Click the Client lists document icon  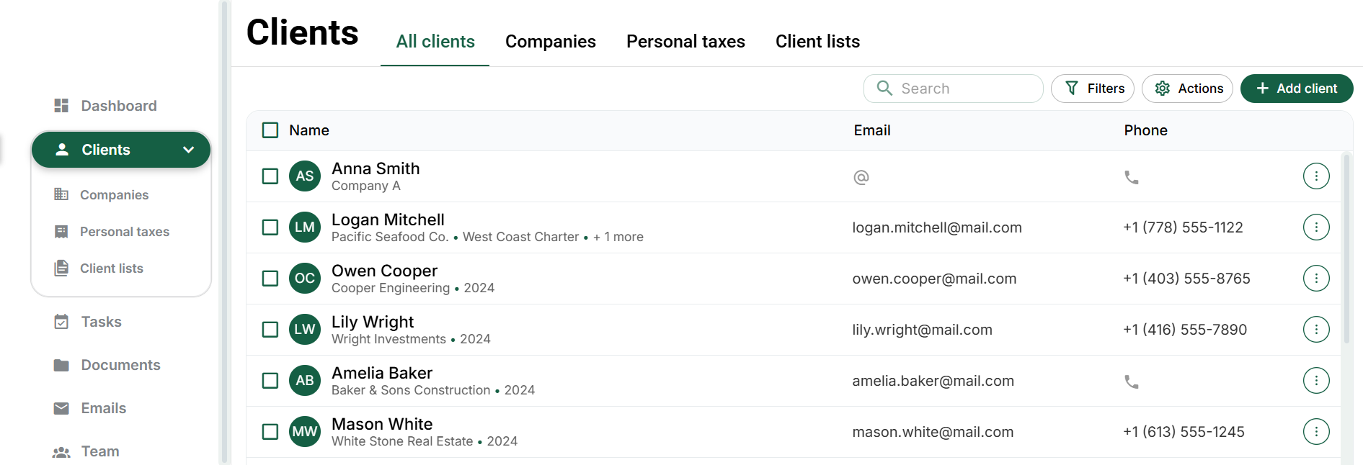[x=61, y=268]
